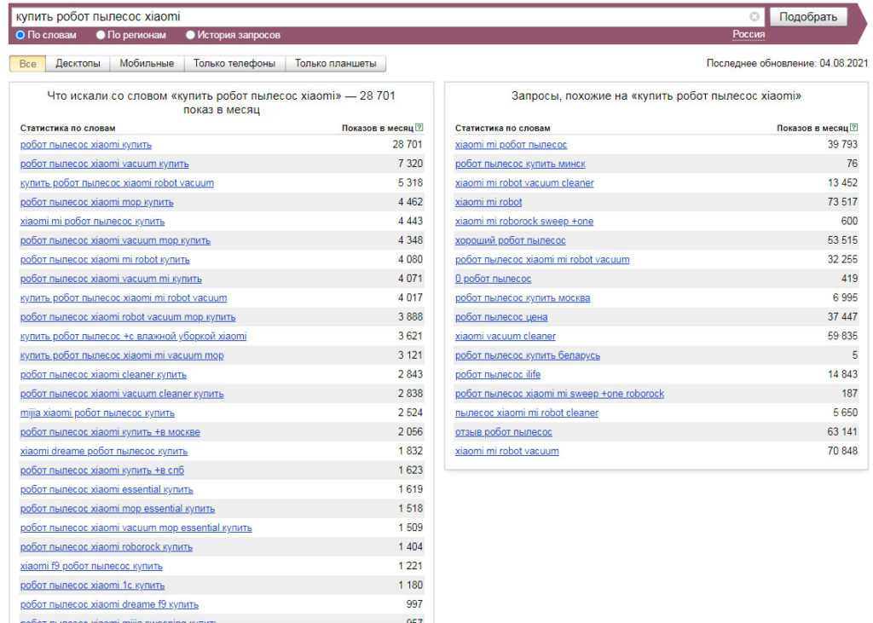Open the 'Россия' region selector
The image size is (873, 623).
(749, 34)
